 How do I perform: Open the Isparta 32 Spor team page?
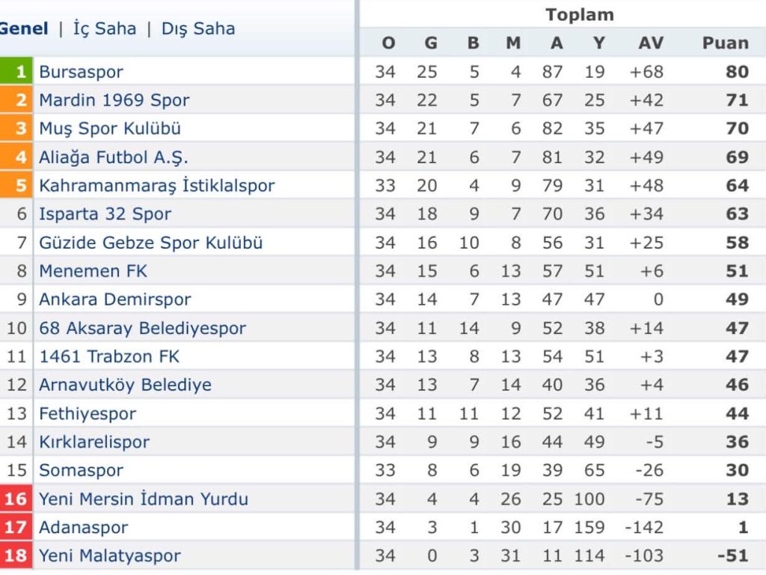pyautogui.click(x=105, y=213)
